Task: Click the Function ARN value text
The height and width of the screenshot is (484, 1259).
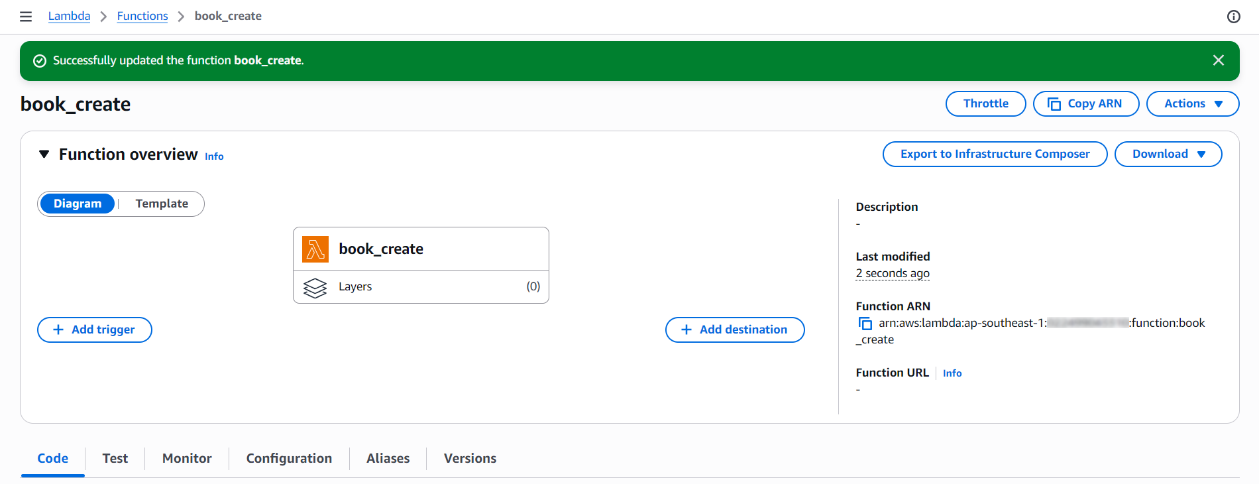Action: 1030,332
